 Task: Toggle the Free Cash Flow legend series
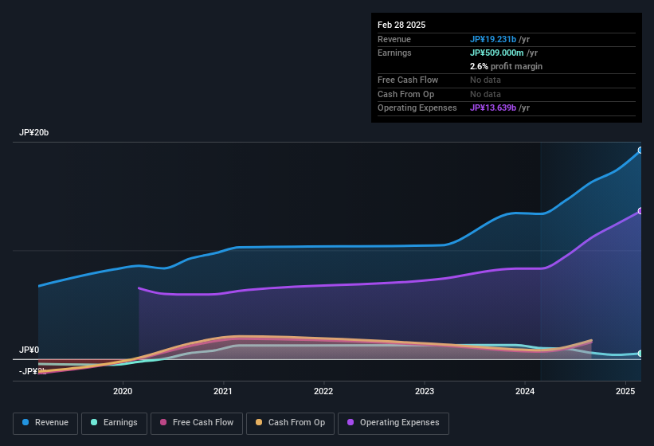197,423
